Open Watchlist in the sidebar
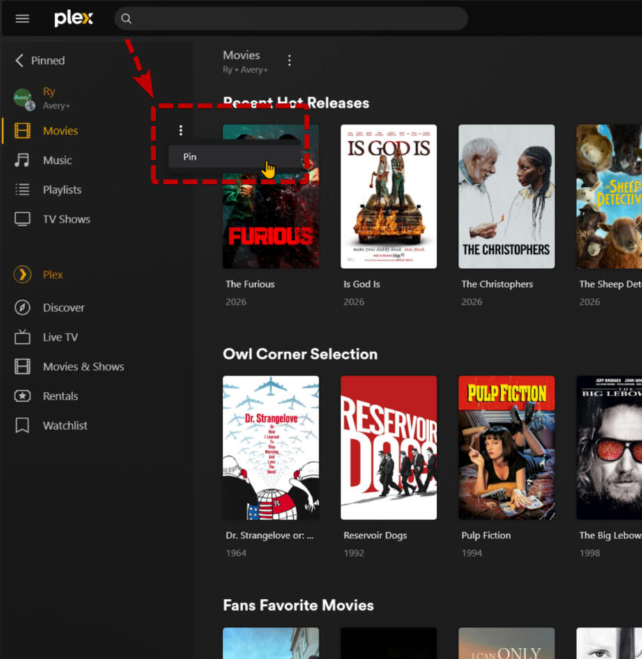642x659 pixels. [65, 425]
